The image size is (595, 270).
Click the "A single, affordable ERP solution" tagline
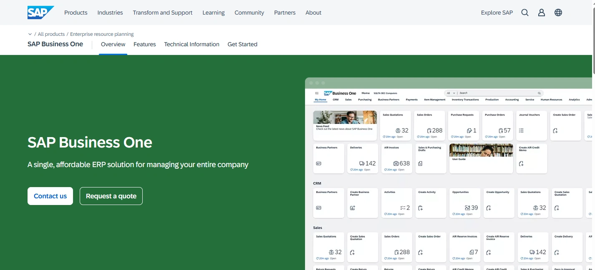coord(138,165)
